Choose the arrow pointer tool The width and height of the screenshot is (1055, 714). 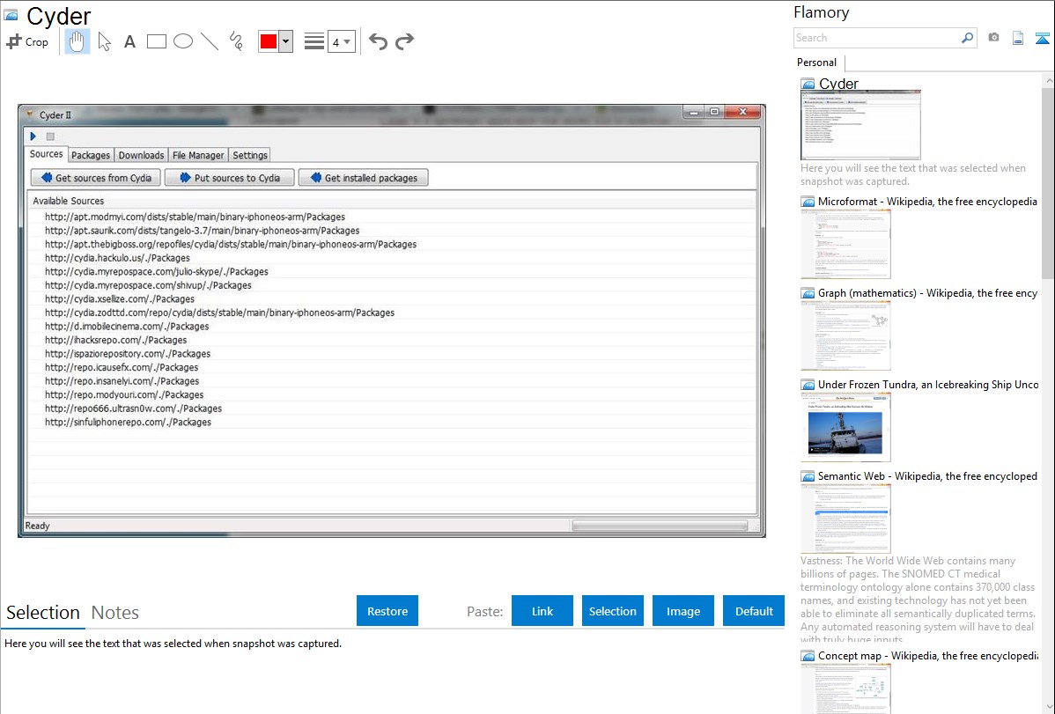point(104,41)
